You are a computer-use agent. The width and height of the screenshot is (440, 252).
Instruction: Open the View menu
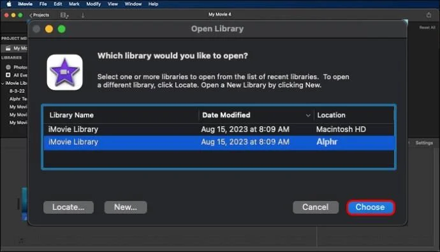tap(112, 4)
